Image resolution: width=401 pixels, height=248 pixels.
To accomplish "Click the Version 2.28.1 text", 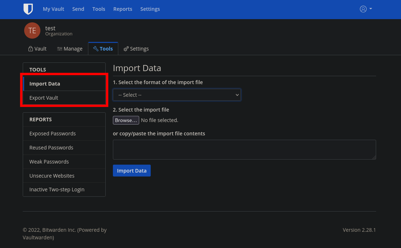I will [x=359, y=230].
